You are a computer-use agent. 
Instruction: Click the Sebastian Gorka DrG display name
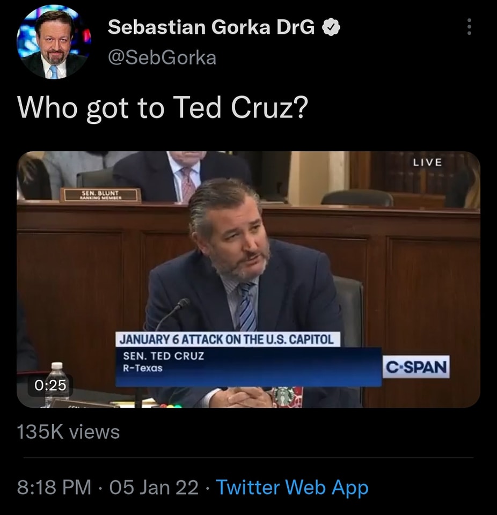pyautogui.click(x=211, y=27)
